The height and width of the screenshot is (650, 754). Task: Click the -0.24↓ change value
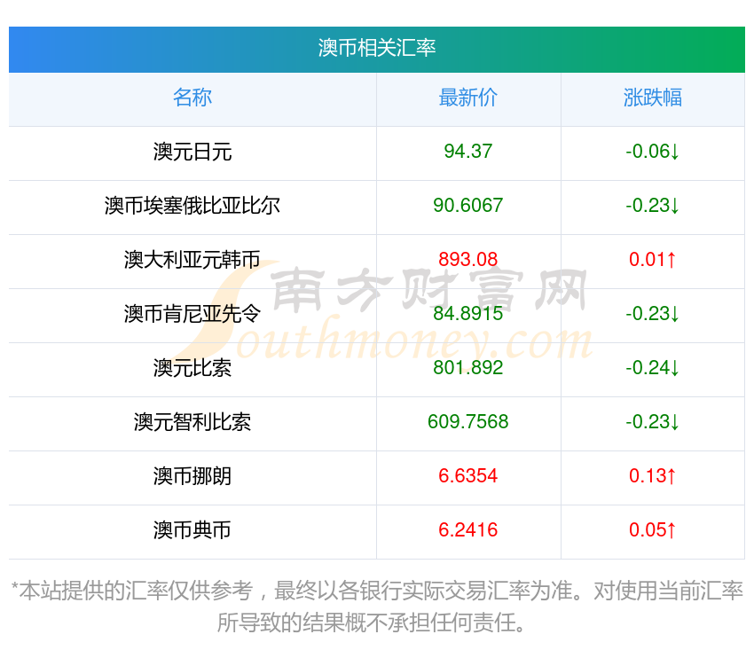653,368
